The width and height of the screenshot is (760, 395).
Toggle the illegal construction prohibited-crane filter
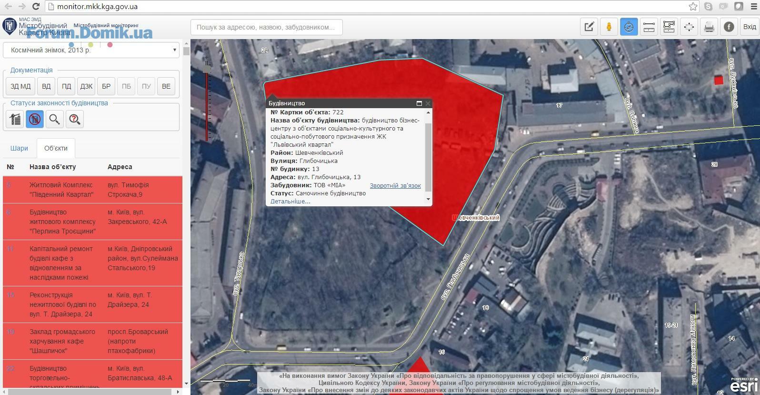coord(35,119)
